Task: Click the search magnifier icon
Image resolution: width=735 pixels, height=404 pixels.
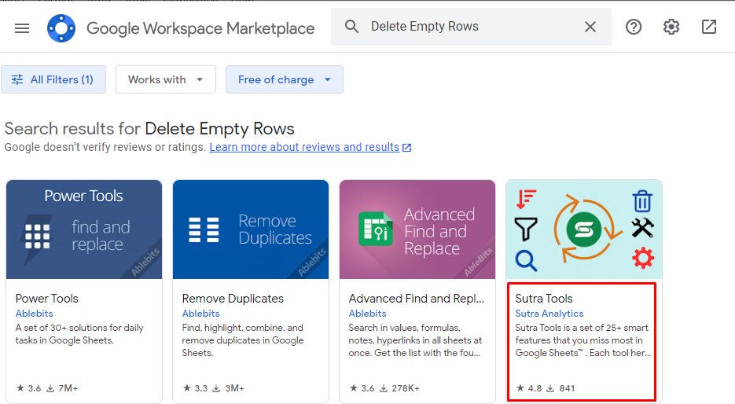Action: pos(351,27)
